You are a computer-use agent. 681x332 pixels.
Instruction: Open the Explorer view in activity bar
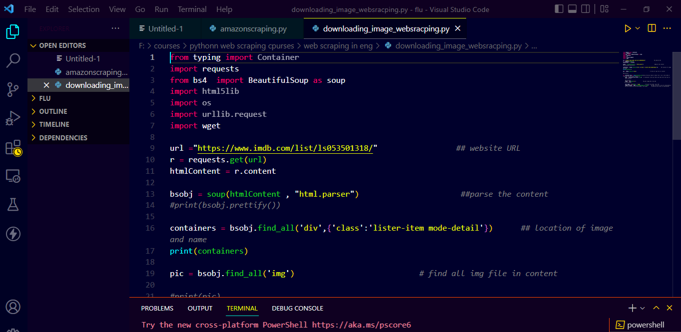tap(13, 32)
